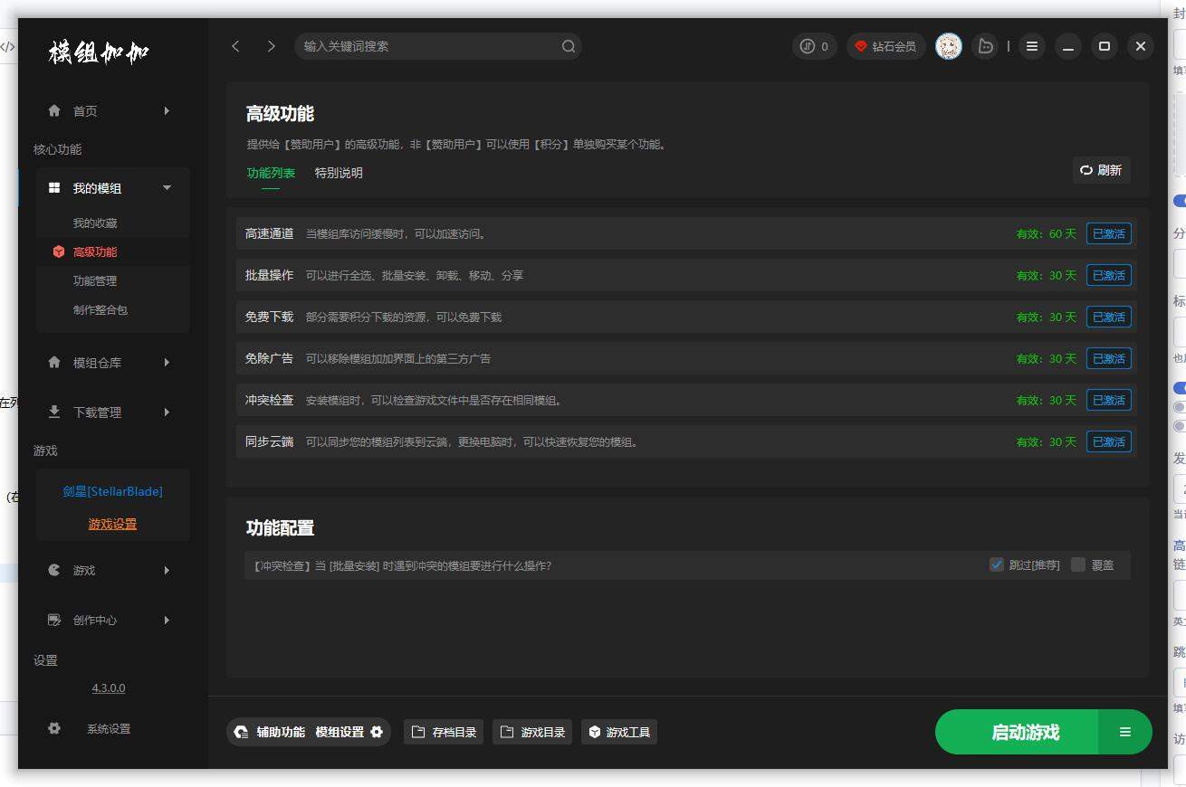Select 功能管理 in the sidebar

click(x=95, y=281)
